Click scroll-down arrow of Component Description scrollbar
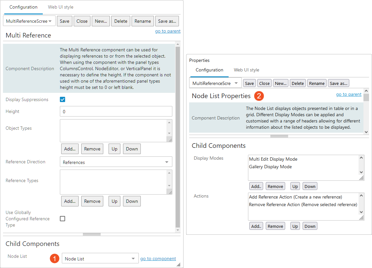 (366, 132)
